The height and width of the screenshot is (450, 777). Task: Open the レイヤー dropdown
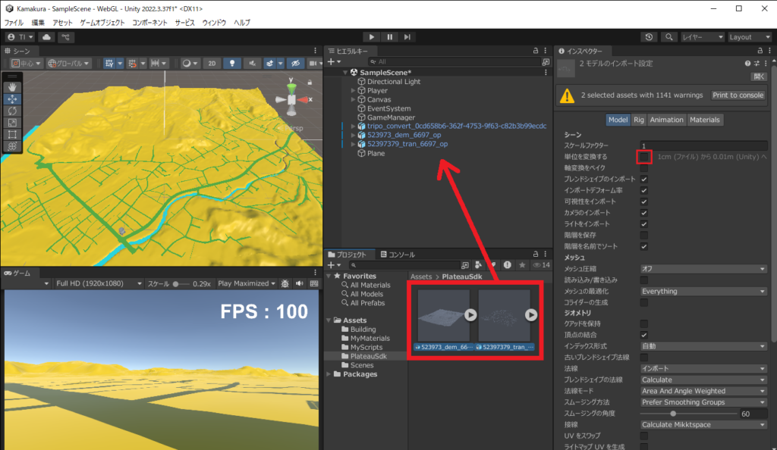pyautogui.click(x=703, y=37)
